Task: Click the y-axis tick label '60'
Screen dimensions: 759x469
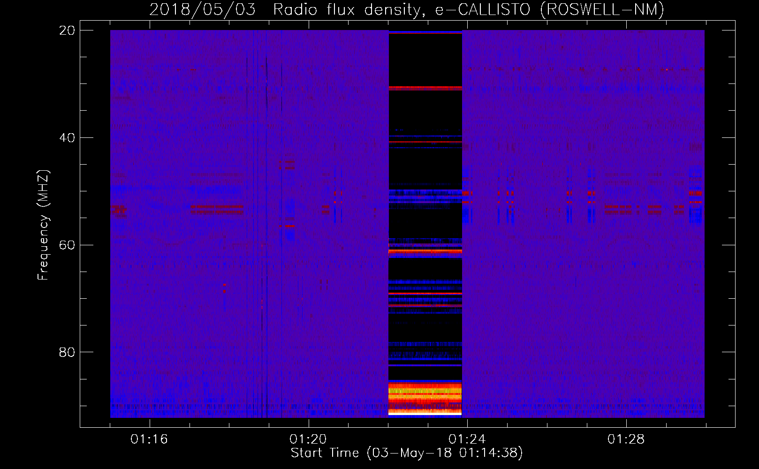Action: (x=67, y=245)
